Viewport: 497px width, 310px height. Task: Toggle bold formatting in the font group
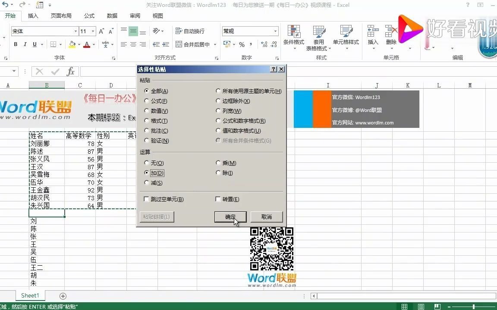click(x=15, y=44)
